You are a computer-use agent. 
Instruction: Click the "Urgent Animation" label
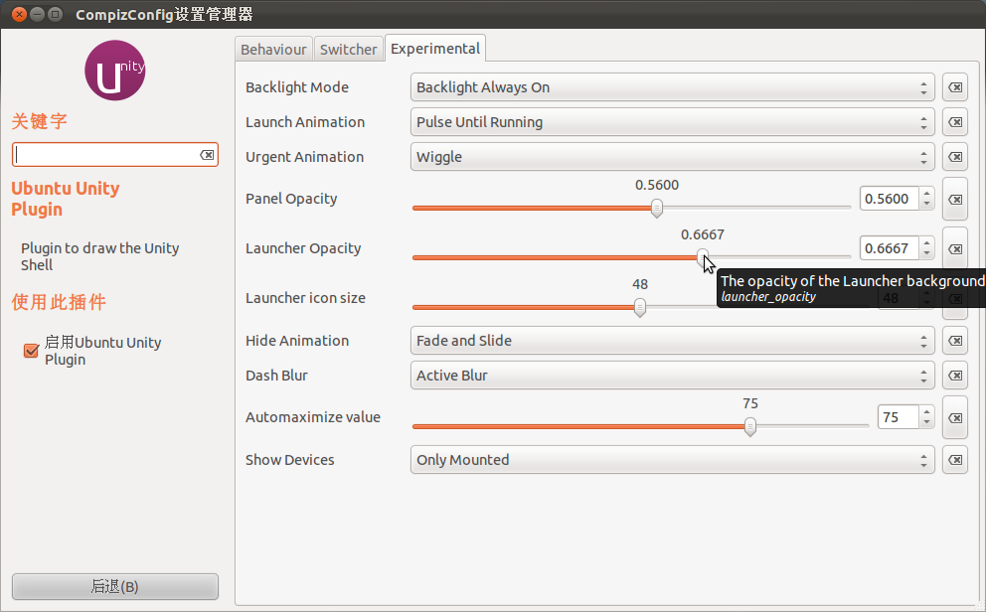click(304, 156)
